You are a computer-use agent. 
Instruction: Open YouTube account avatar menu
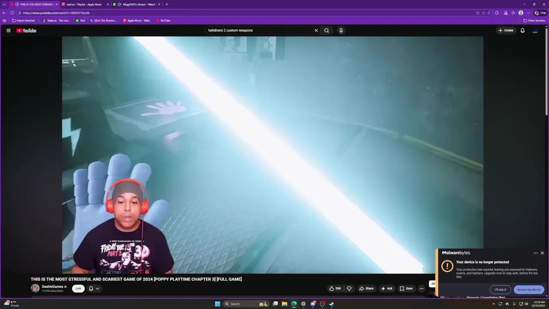(535, 30)
